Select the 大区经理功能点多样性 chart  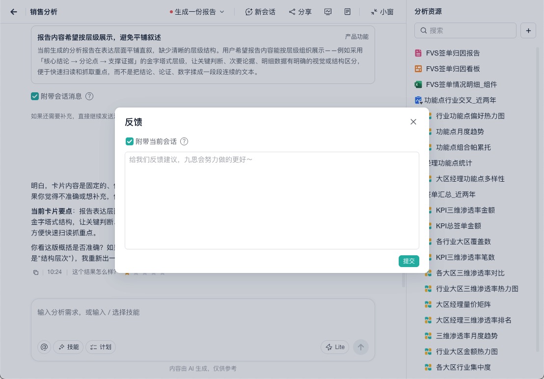coord(470,179)
